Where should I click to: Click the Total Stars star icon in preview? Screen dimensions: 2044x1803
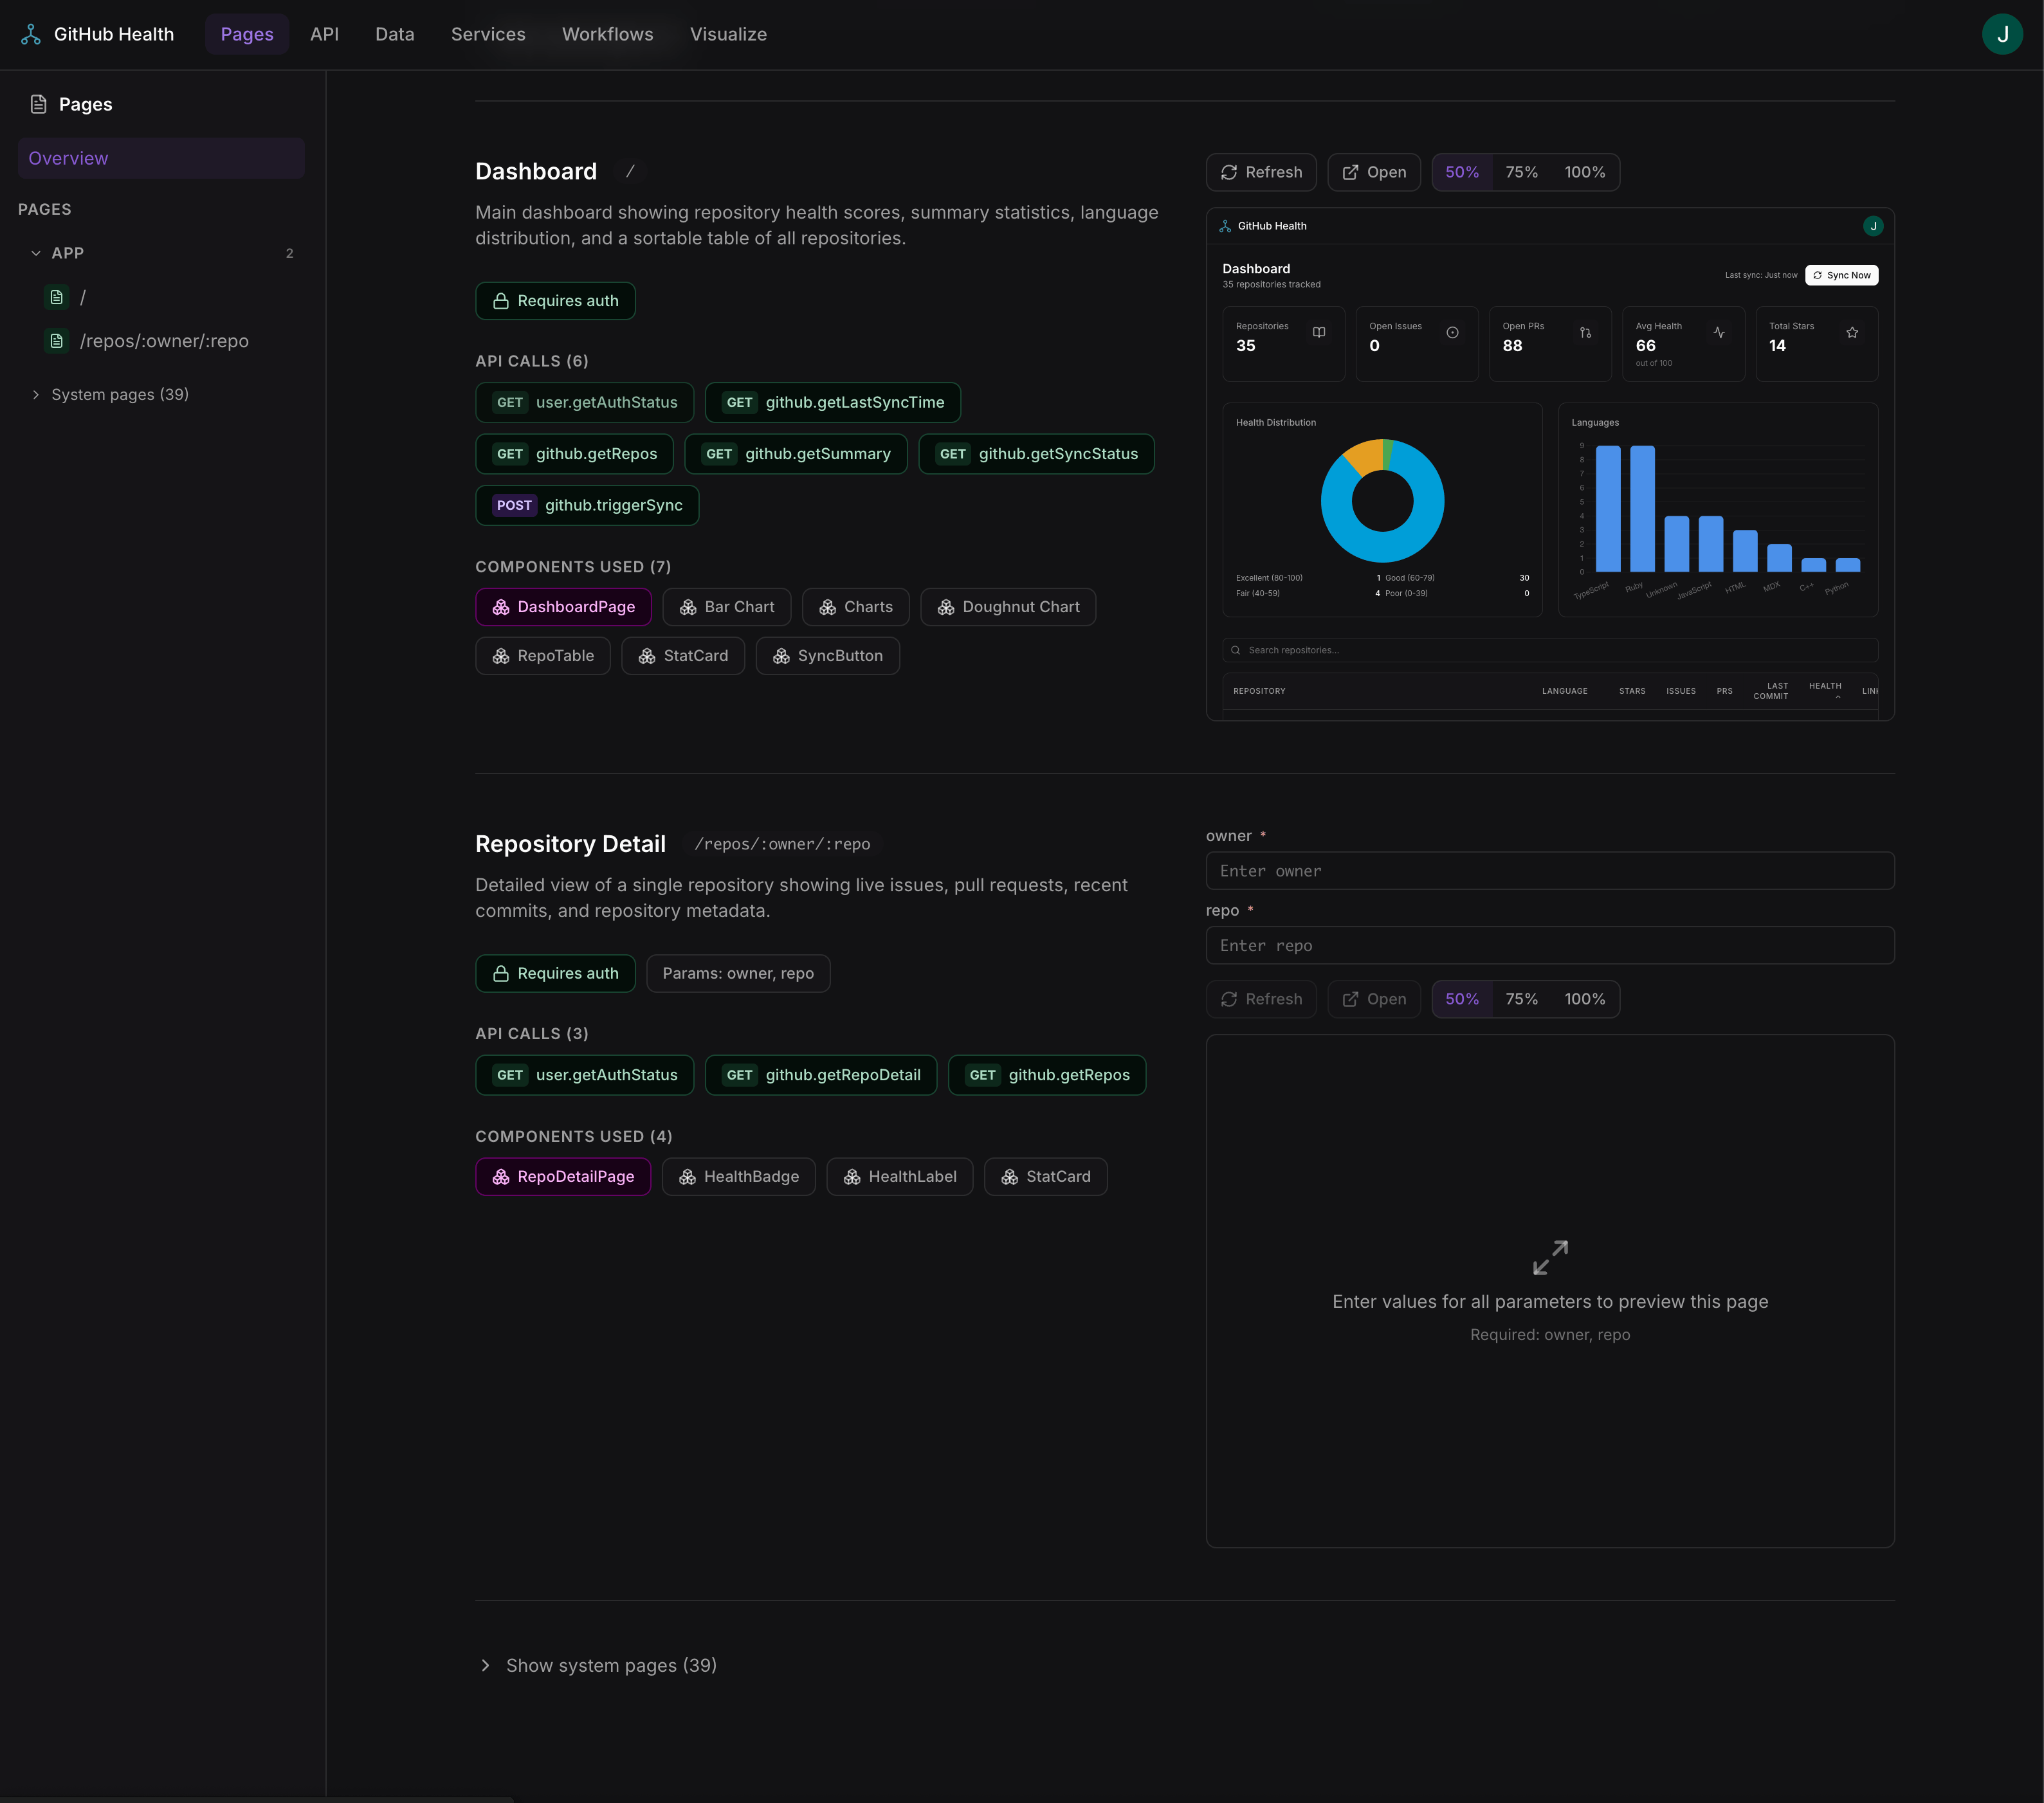(1852, 333)
